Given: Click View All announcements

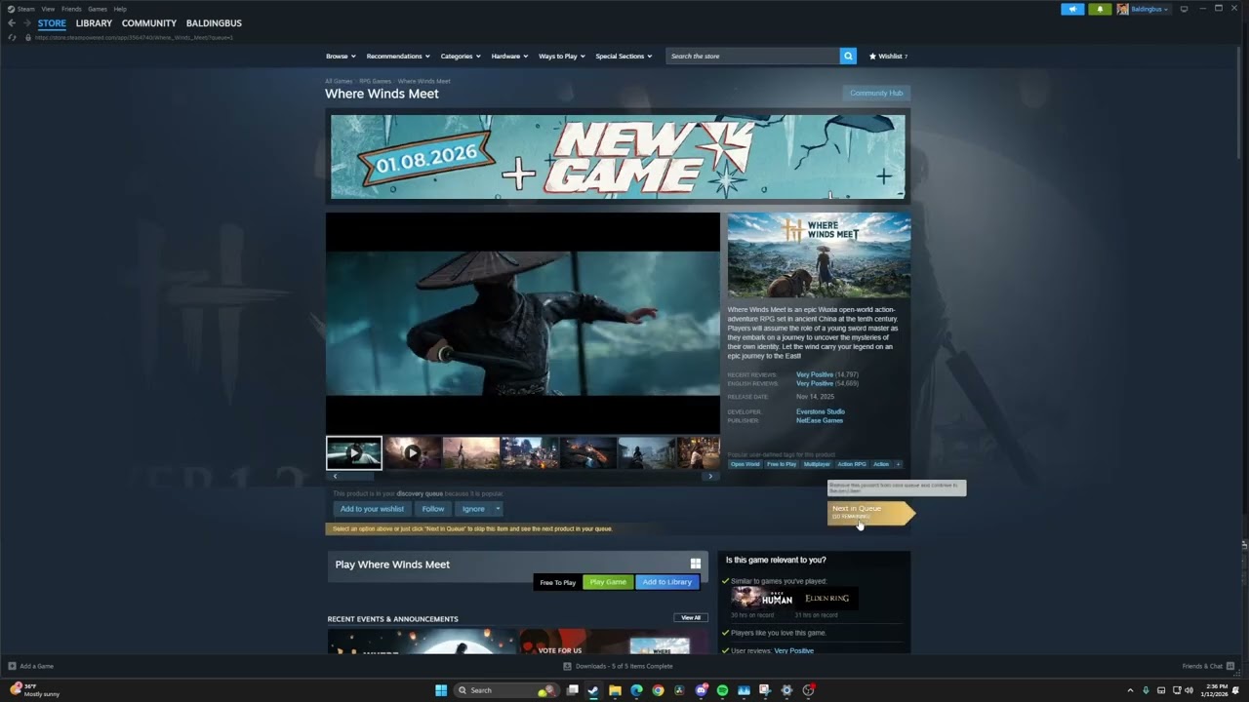Looking at the screenshot, I should coord(691,618).
